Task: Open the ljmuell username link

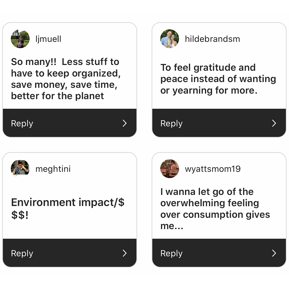Action: tap(48, 39)
